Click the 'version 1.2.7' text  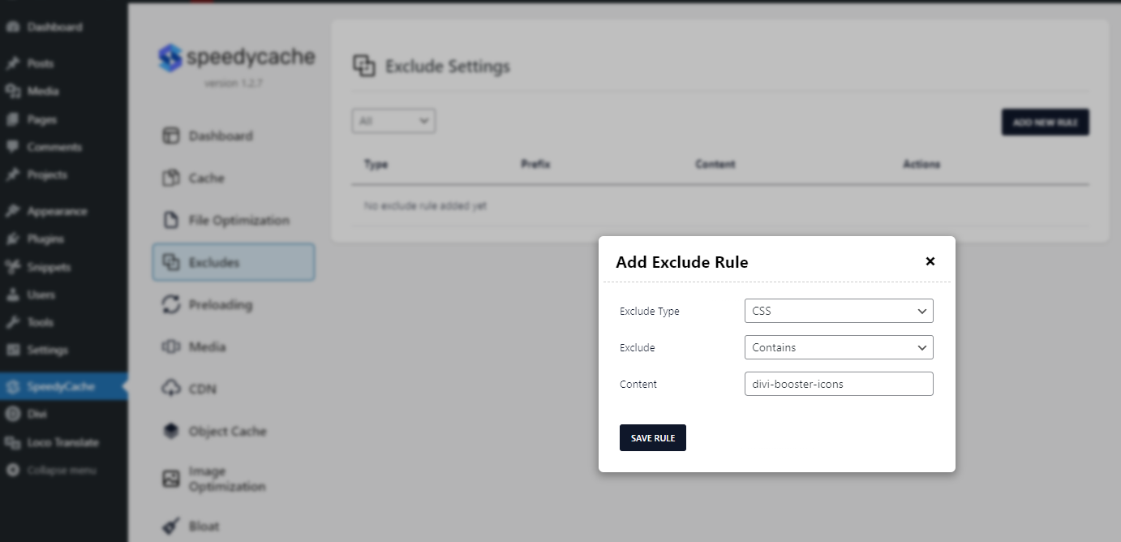(x=234, y=83)
